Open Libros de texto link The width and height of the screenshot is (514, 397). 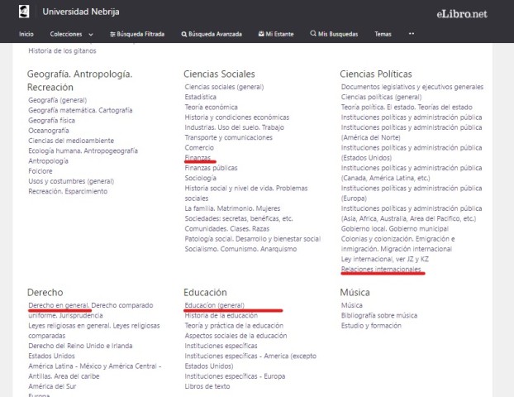coord(207,386)
